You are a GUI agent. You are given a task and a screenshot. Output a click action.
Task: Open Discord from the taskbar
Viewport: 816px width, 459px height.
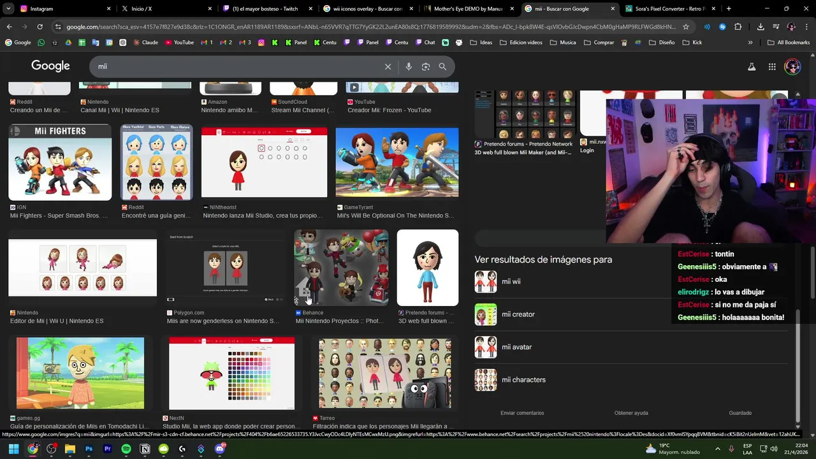220,449
